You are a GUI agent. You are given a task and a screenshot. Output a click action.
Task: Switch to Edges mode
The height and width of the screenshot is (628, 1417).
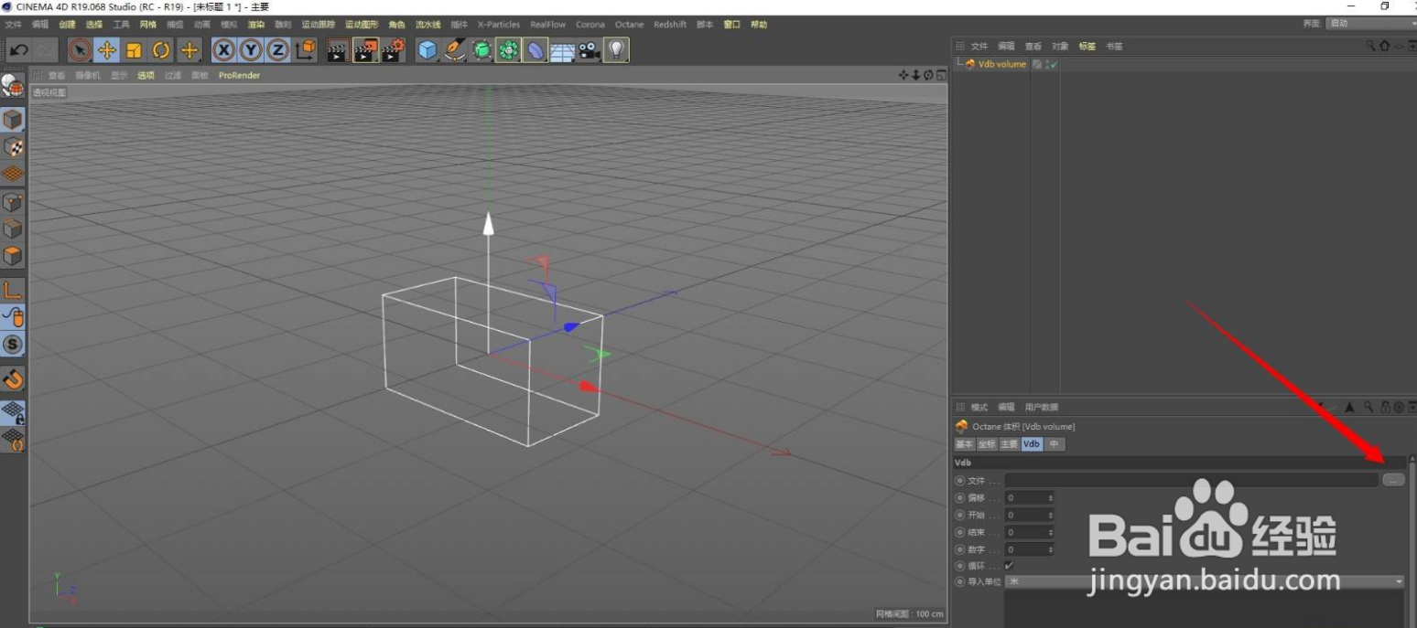(13, 229)
